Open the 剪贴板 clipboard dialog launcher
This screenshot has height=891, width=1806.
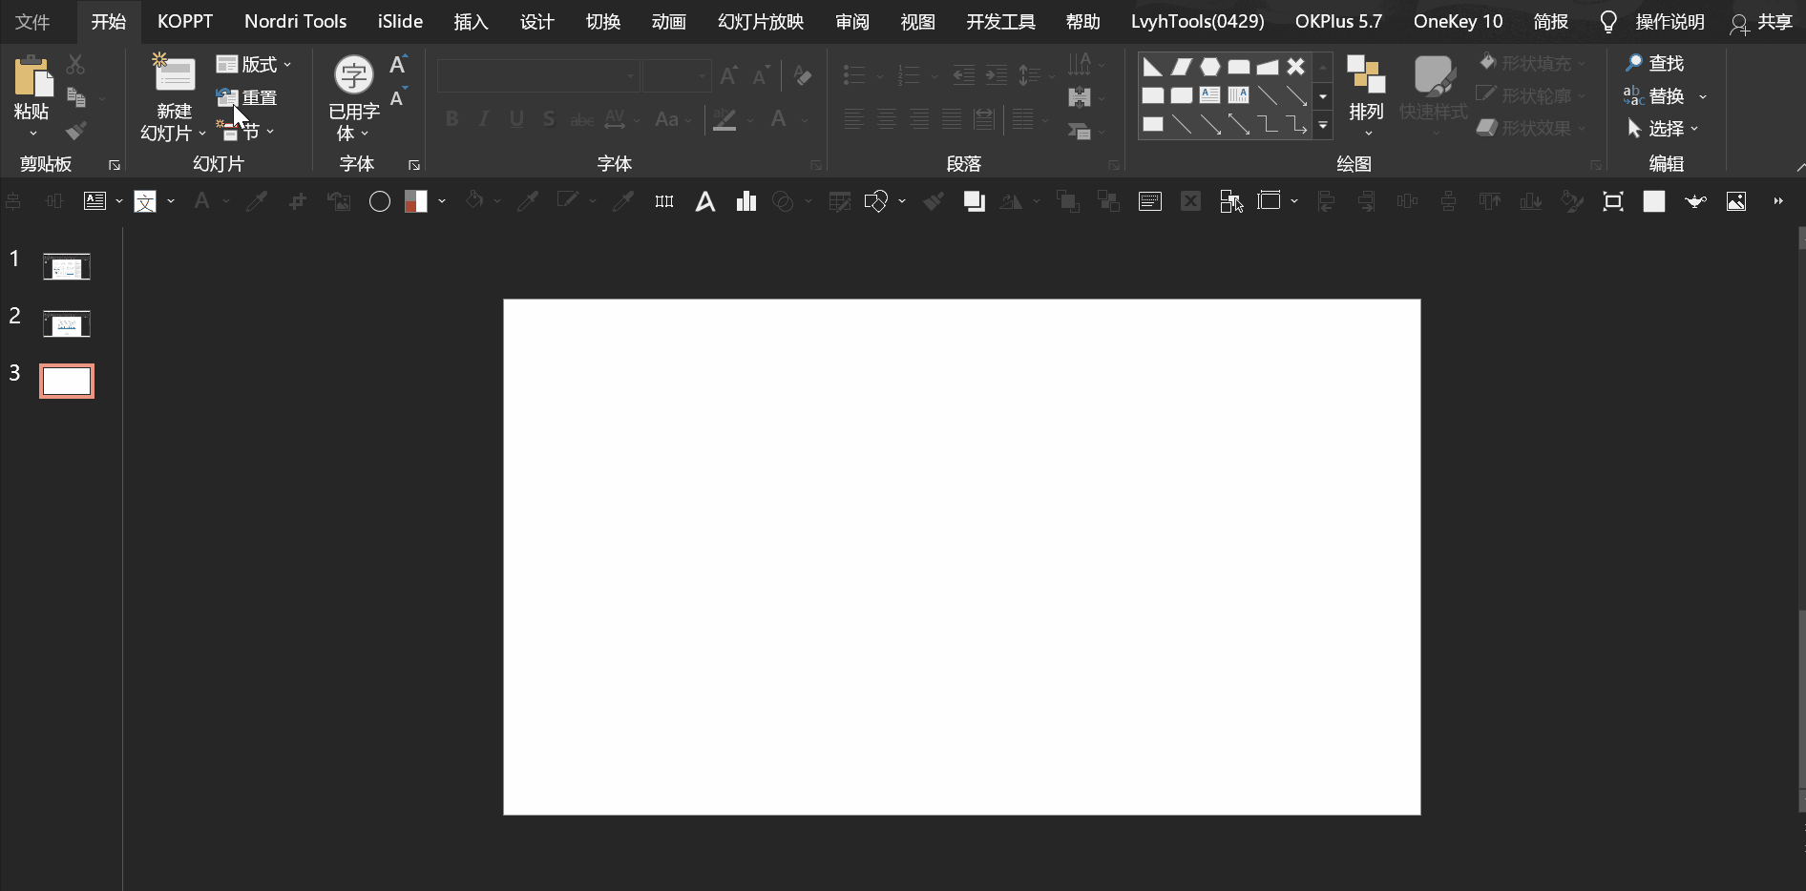coord(115,165)
